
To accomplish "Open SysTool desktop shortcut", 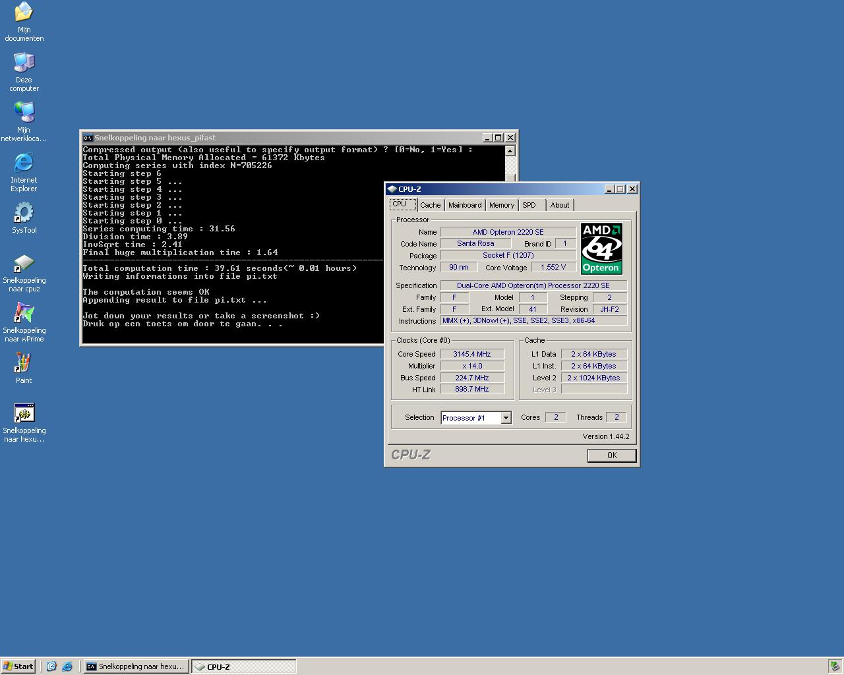I will 24,218.
